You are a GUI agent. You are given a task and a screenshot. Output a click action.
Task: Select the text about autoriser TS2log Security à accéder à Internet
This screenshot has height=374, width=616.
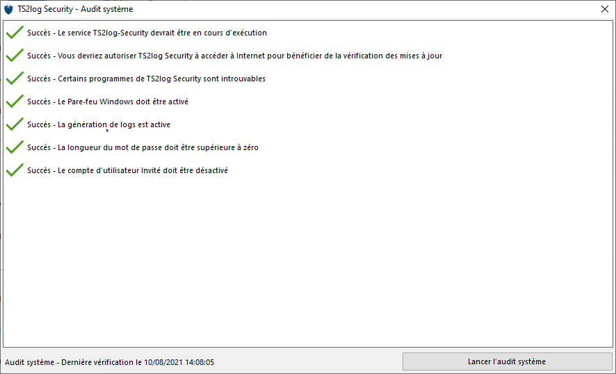[x=234, y=56]
